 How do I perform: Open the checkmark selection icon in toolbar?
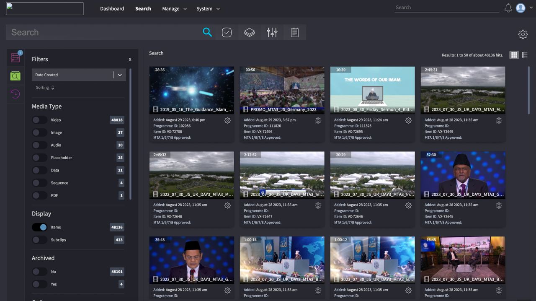click(227, 32)
